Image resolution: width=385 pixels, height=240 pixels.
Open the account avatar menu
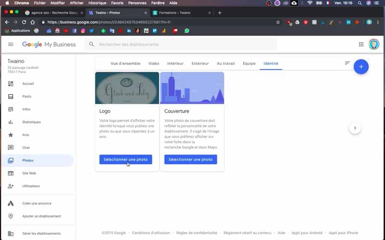(374, 44)
